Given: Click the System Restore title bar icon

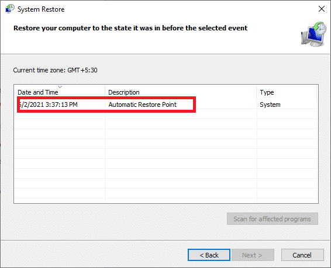Looking at the screenshot, I should (10, 9).
